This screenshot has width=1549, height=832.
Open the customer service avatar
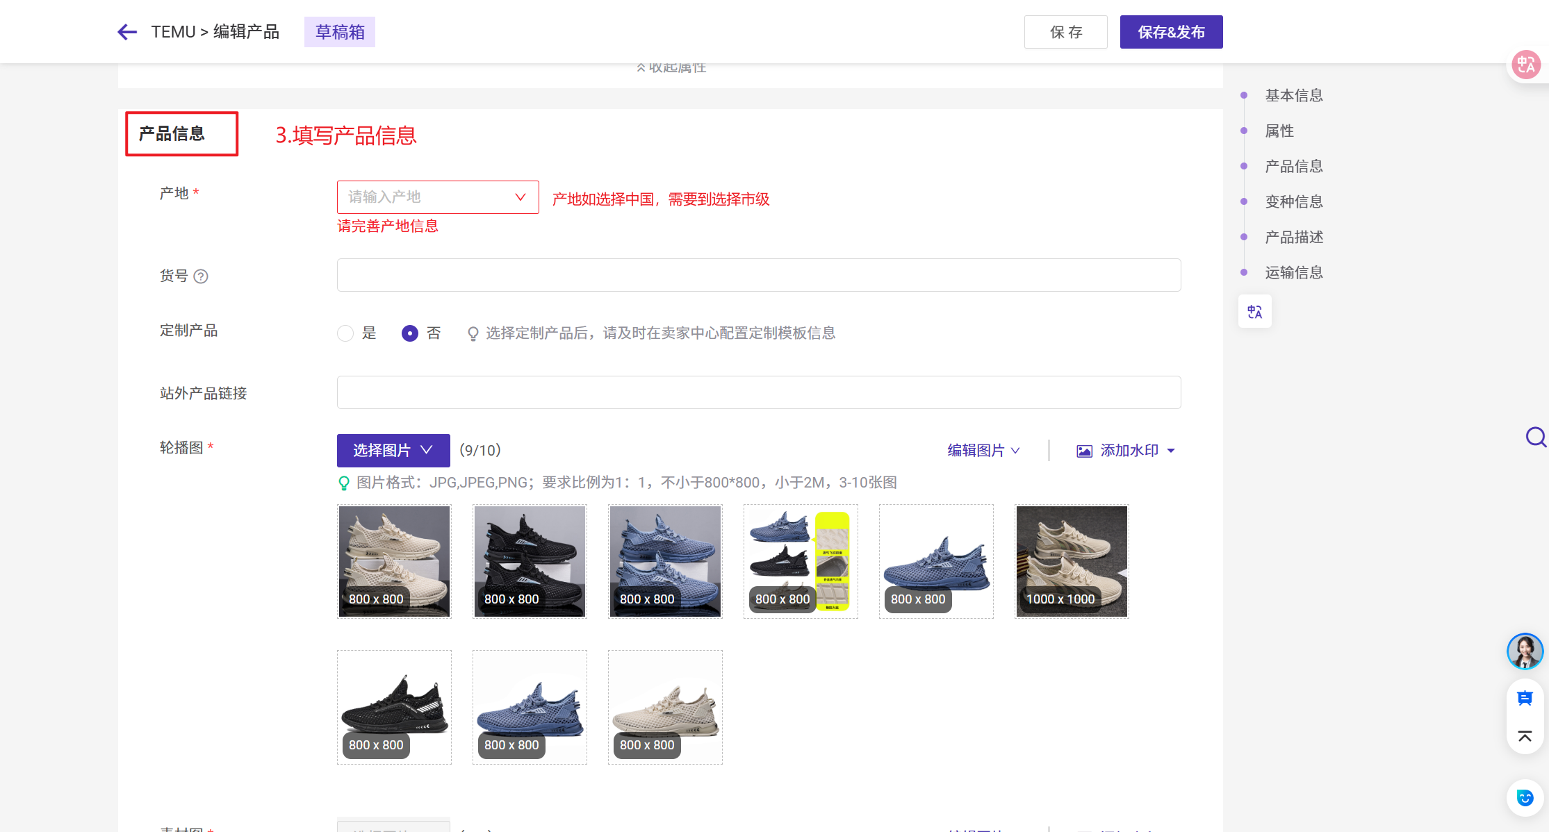click(1525, 651)
